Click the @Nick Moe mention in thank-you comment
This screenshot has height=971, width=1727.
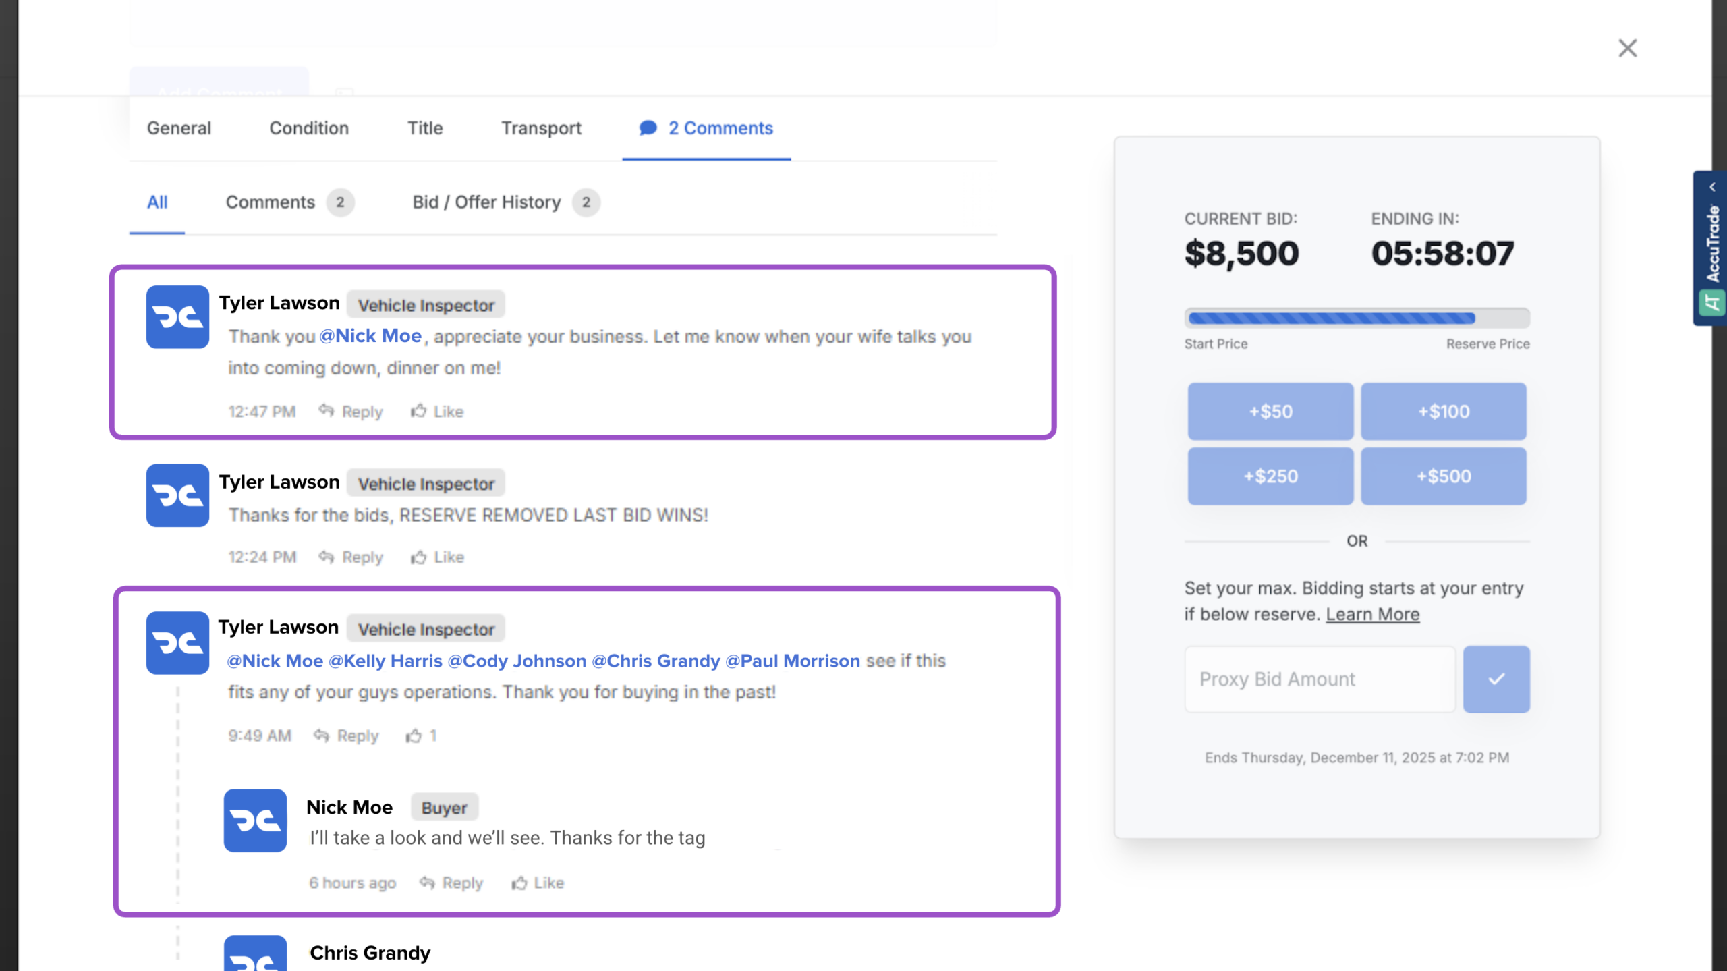(x=370, y=336)
